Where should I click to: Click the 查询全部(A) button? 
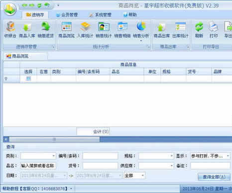click(214, 177)
